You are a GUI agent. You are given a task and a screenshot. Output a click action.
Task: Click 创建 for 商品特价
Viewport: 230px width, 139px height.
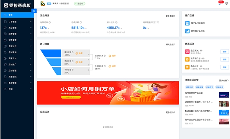(225, 67)
